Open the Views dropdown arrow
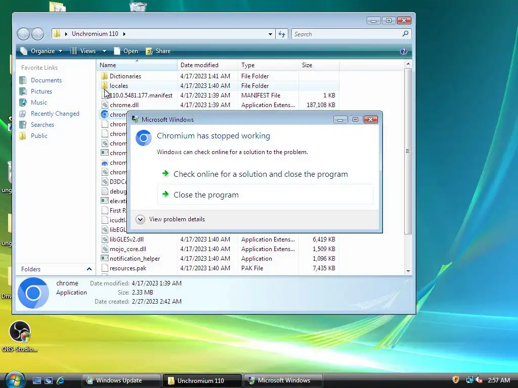This screenshot has height=388, width=518. click(104, 51)
